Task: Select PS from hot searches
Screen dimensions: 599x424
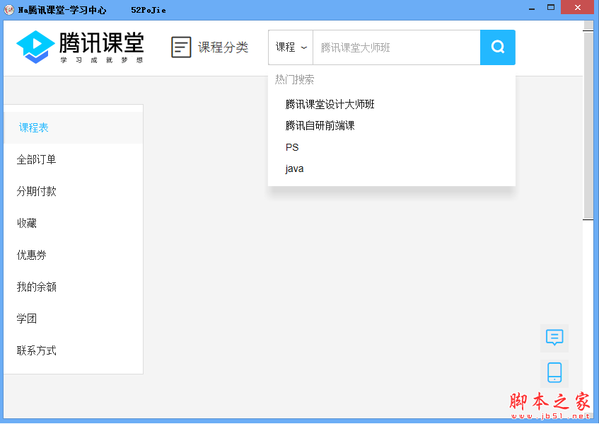Action: coord(292,147)
